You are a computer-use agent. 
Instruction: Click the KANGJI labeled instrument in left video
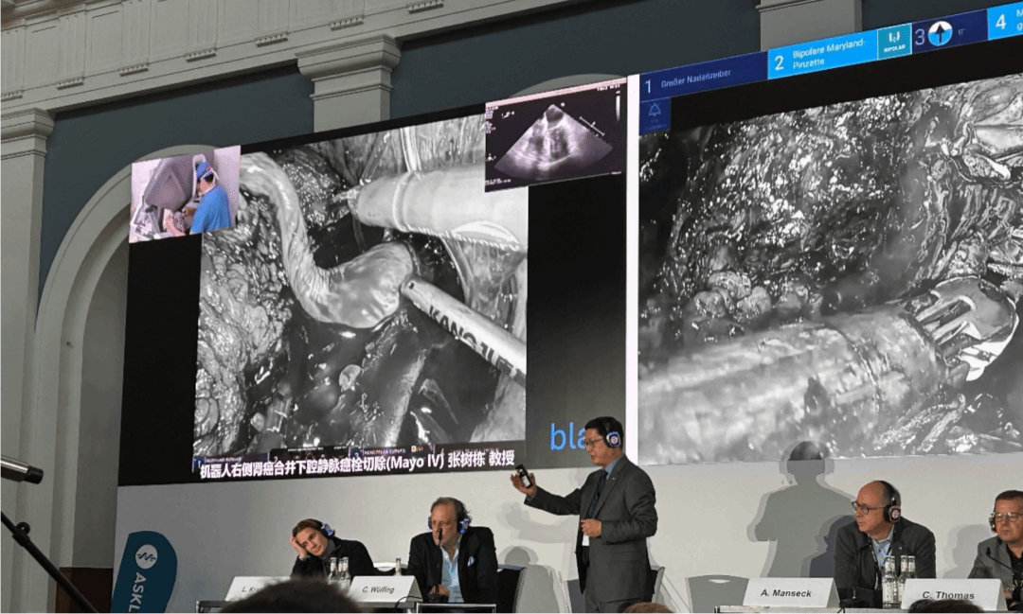464,324
